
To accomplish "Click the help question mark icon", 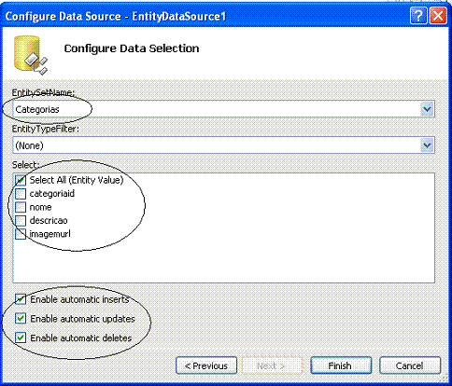I will (x=418, y=16).
